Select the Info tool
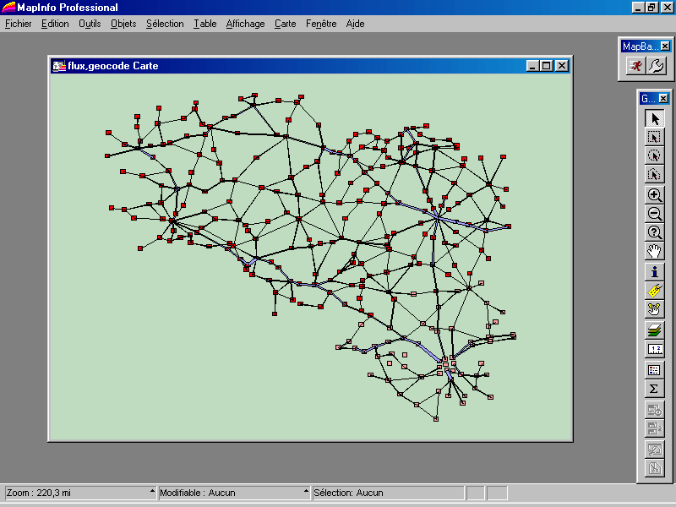 (x=654, y=272)
